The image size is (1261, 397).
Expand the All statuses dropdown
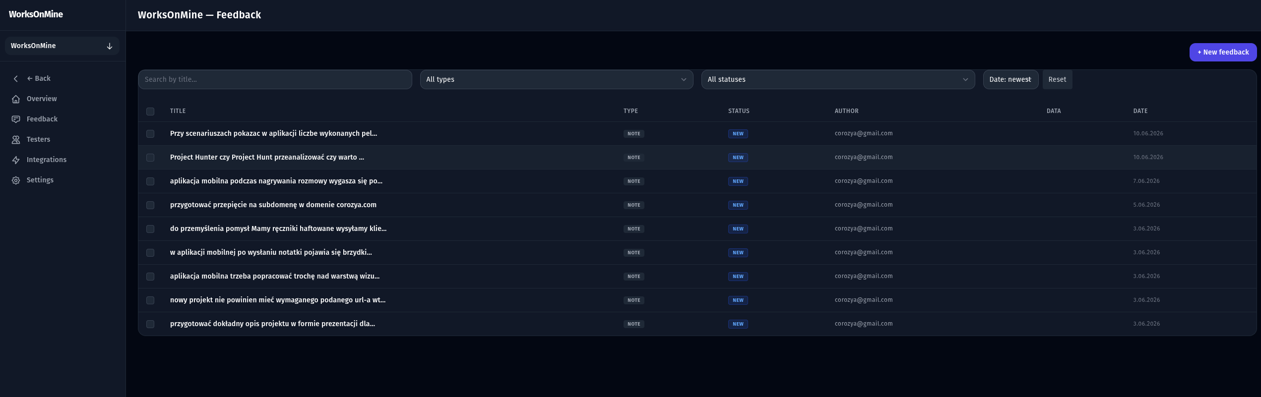pyautogui.click(x=838, y=79)
